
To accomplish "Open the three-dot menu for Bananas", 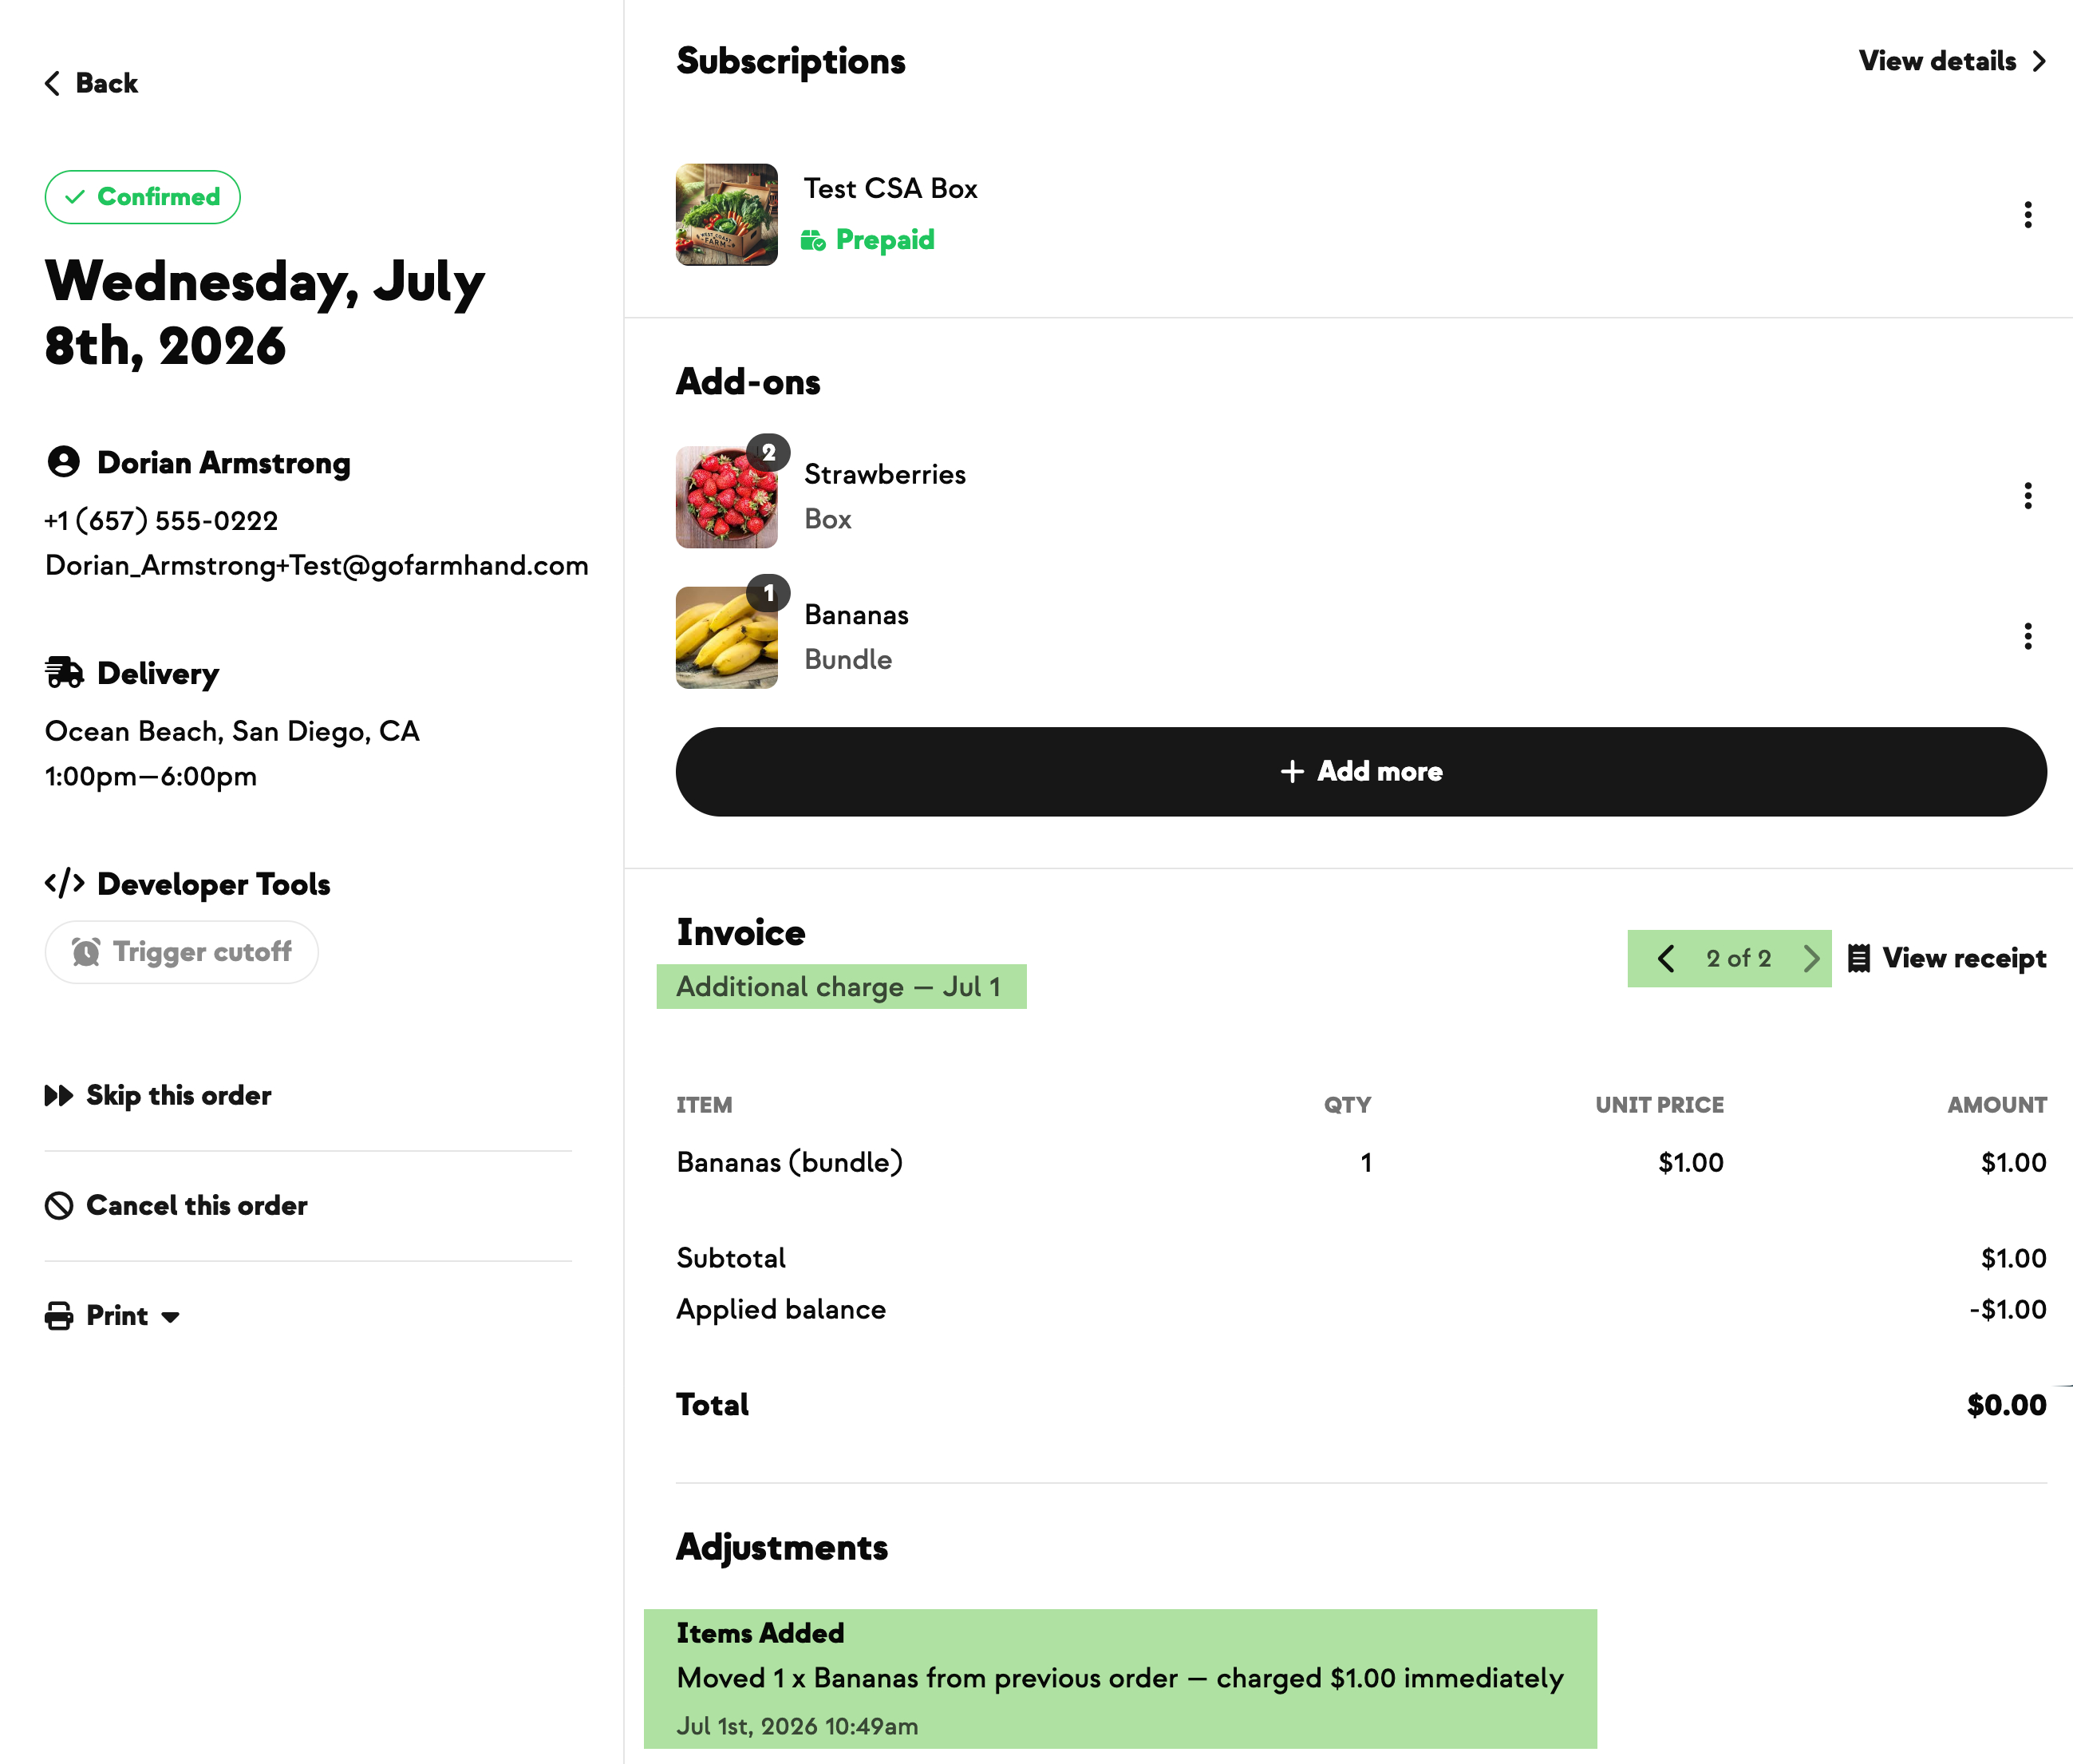I will click(2028, 636).
